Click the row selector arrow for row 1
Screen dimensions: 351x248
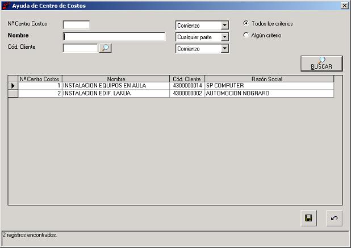tap(13, 86)
